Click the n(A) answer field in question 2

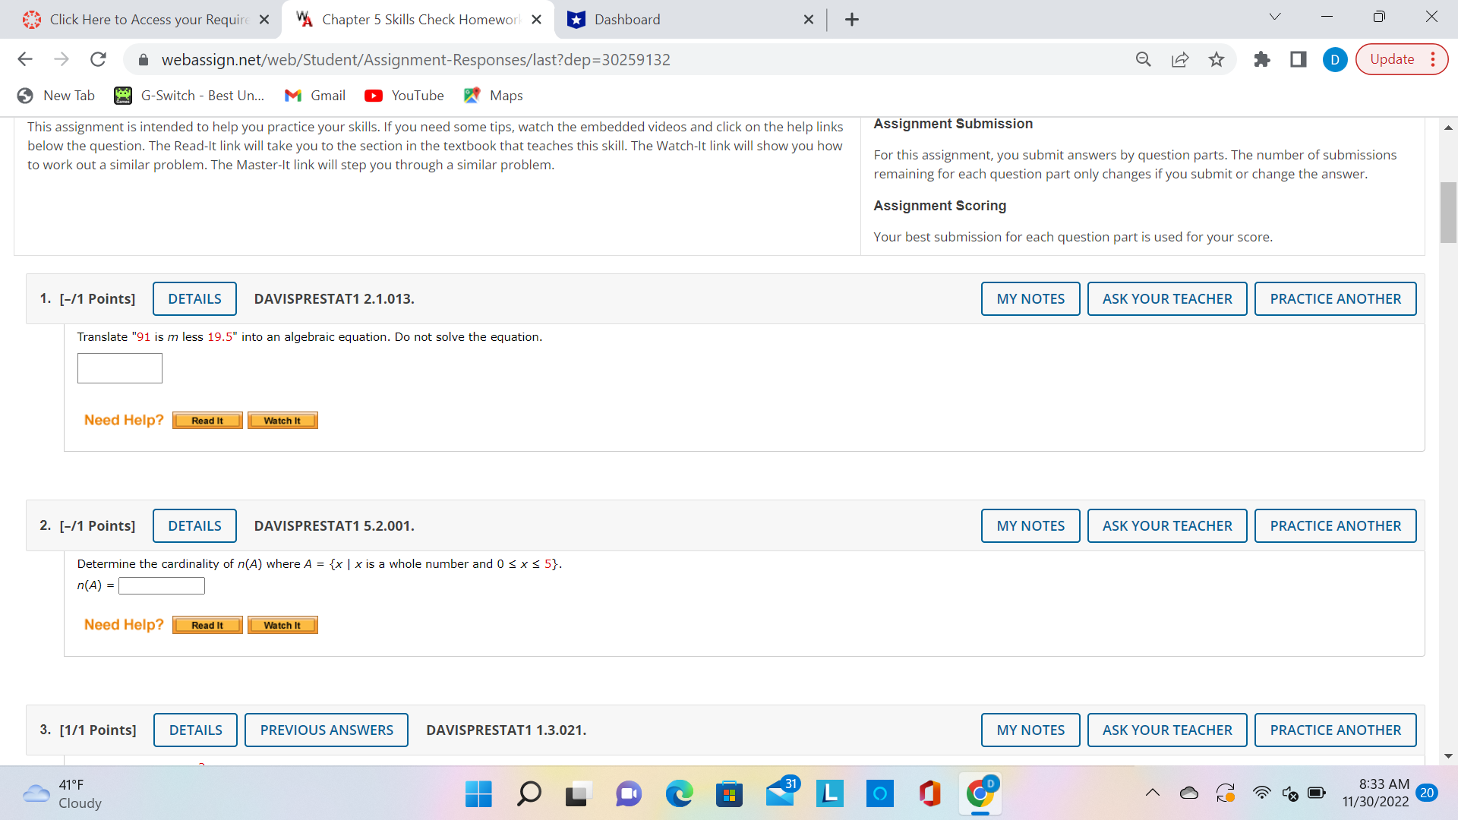161,585
